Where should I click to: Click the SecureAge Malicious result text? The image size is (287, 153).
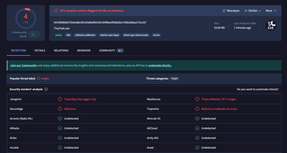pyautogui.click(x=70, y=109)
